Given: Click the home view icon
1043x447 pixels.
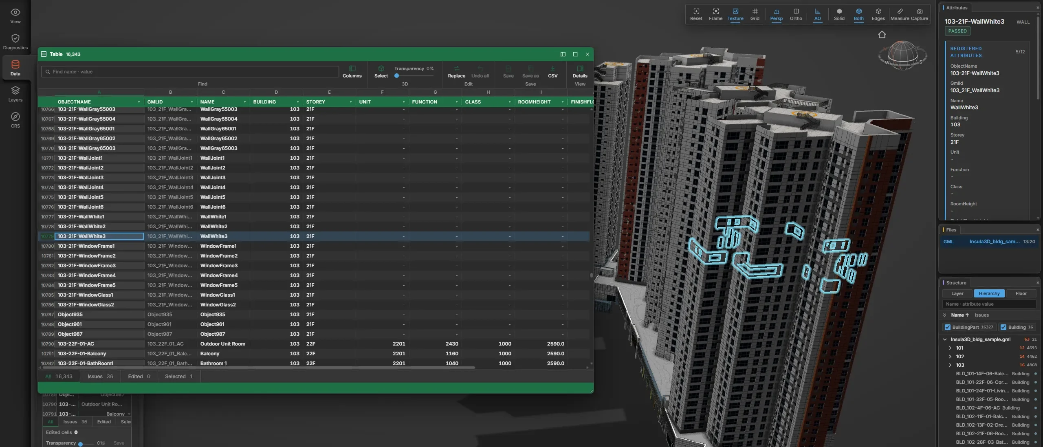Looking at the screenshot, I should click(882, 35).
